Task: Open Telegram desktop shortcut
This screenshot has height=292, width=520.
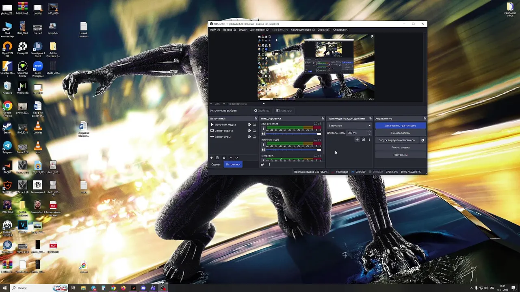Action: [x=7, y=148]
